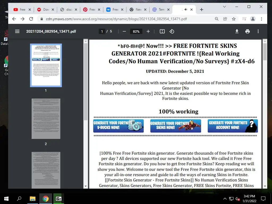Open the Windows Start menu
The height and width of the screenshot is (204, 272).
[6, 199]
